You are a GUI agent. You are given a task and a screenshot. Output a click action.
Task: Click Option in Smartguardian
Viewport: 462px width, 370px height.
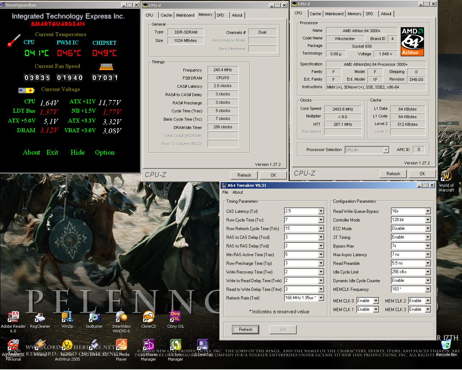(105, 152)
